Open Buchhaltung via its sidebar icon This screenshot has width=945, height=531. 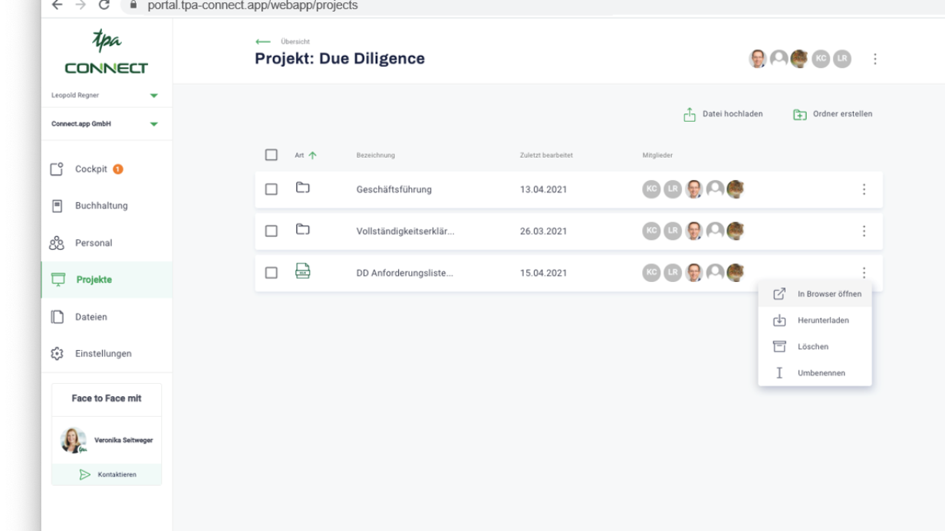click(x=57, y=205)
